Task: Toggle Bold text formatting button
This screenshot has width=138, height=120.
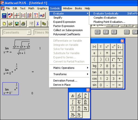Action: [x=98, y=32]
